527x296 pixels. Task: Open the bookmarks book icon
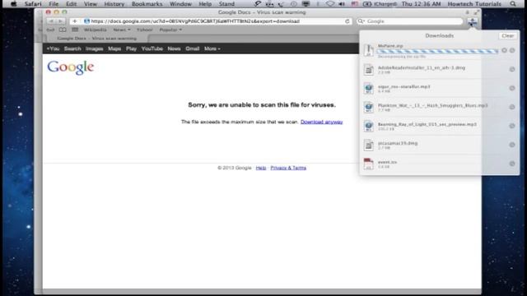pyautogui.click(x=63, y=30)
